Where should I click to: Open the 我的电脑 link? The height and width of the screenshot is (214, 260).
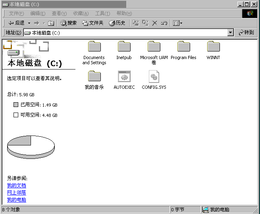[17, 200]
